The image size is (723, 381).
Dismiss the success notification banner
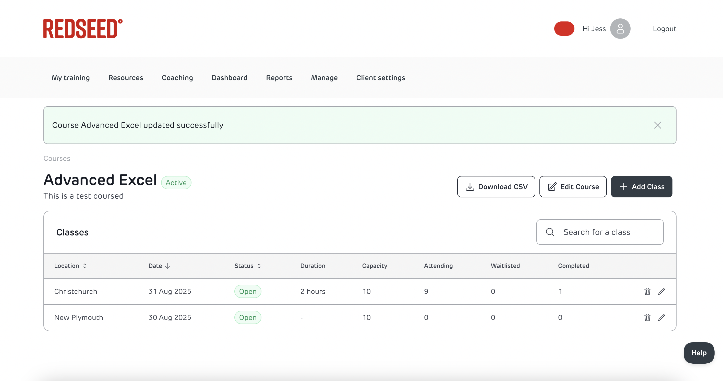point(657,125)
